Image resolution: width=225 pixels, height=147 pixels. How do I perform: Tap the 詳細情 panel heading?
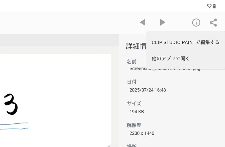(136, 46)
